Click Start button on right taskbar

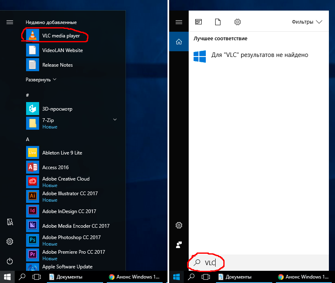[x=176, y=277]
